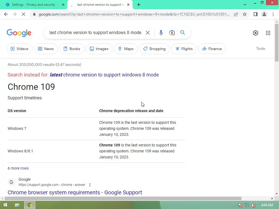Image resolution: width=279 pixels, height=209 pixels.
Task: Submit search with the magnifier icon
Action: [183, 33]
